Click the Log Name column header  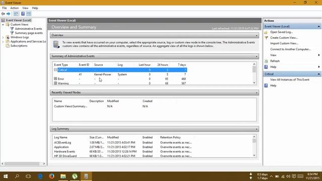(60, 137)
